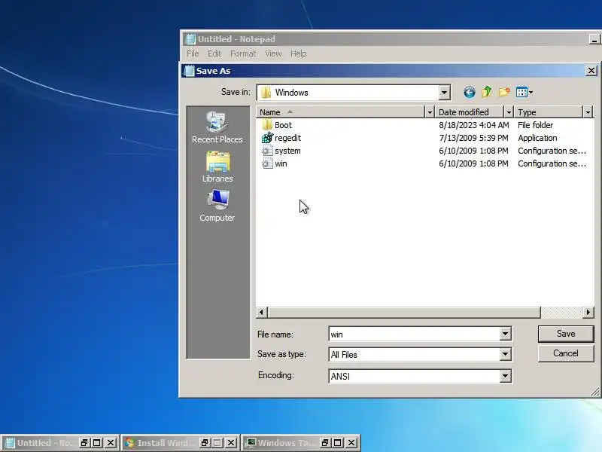
Task: Open the View menu in Notepad
Action: pyautogui.click(x=273, y=53)
